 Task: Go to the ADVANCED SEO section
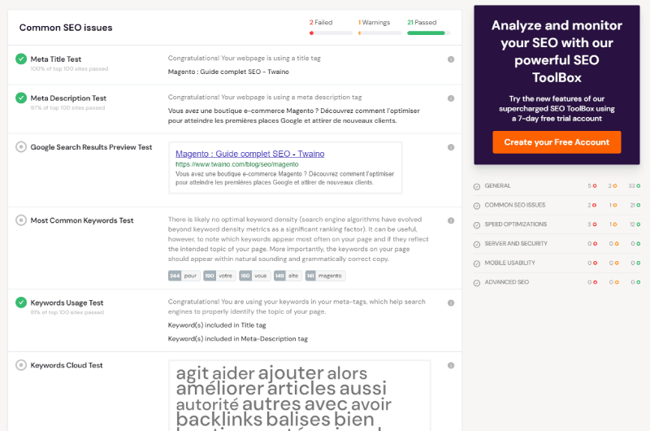coord(506,282)
